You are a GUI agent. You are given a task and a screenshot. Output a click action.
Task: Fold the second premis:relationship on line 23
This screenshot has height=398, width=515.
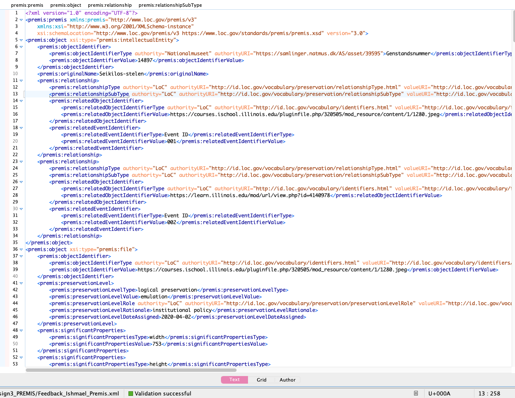[21, 161]
